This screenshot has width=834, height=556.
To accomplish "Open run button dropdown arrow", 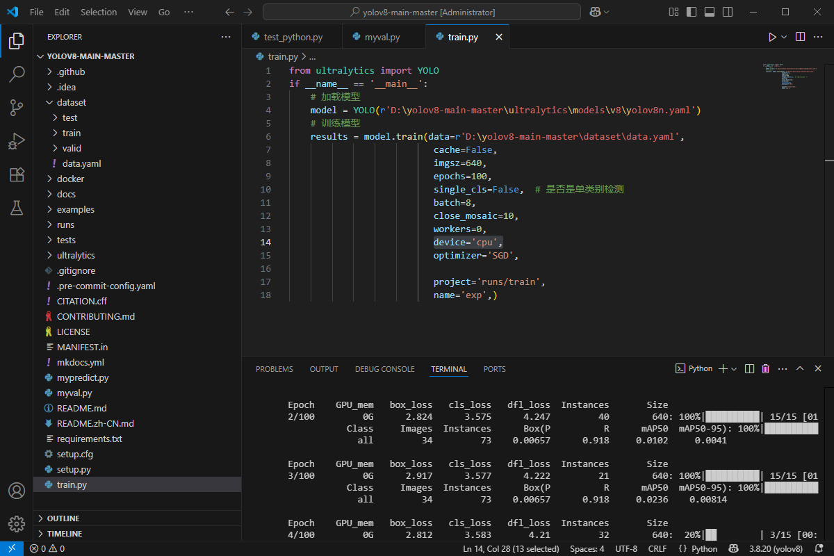I will 784,37.
